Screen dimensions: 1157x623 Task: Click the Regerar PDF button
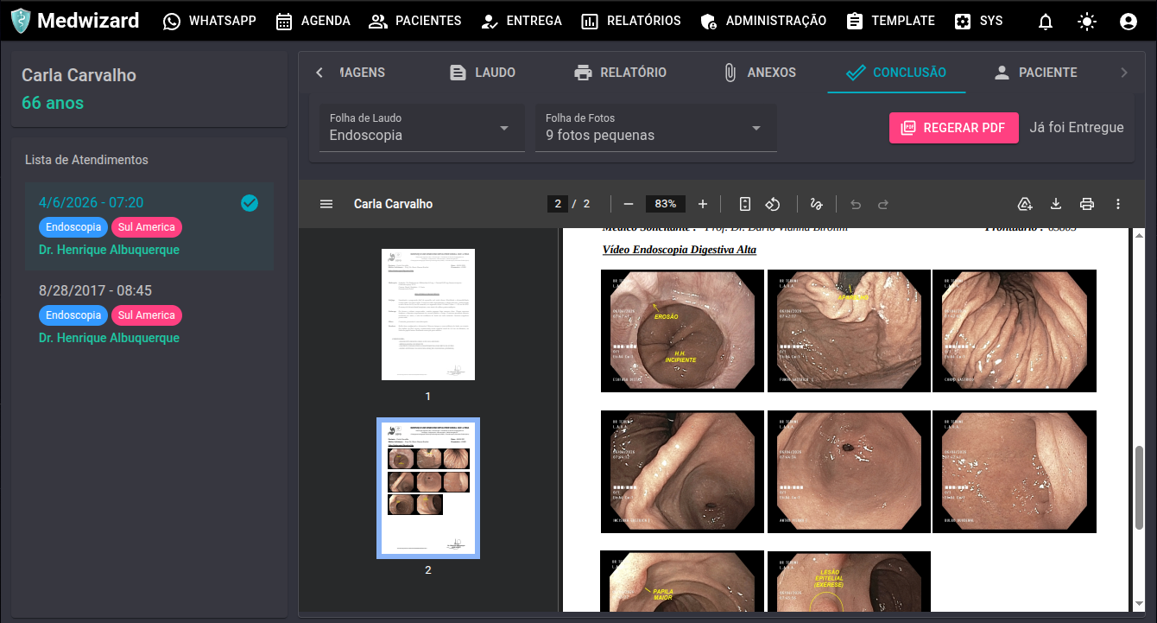tap(954, 128)
